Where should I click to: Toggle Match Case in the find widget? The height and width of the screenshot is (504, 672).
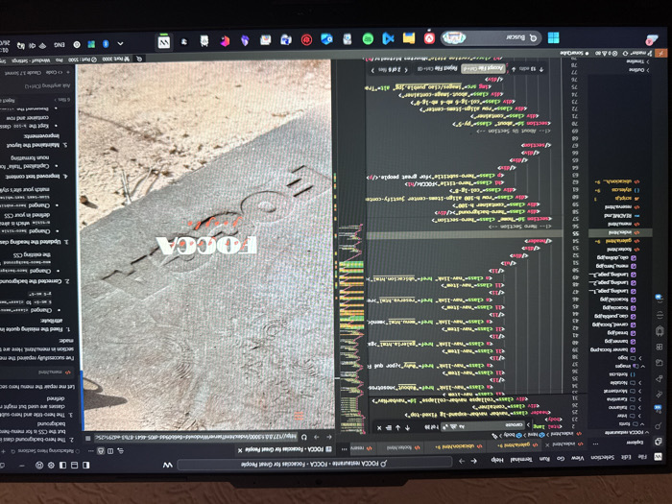[461, 427]
